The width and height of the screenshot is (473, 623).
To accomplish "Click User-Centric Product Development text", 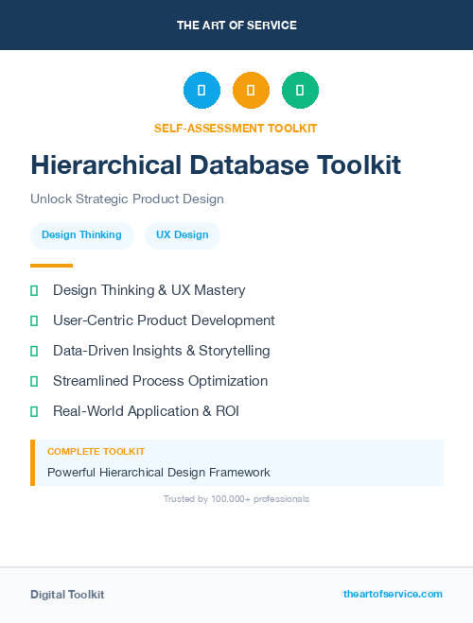I will [164, 320].
